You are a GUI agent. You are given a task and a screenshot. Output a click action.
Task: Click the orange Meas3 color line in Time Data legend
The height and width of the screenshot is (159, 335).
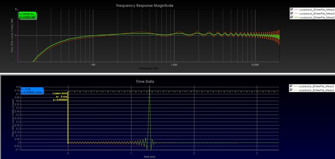pyautogui.click(x=295, y=86)
